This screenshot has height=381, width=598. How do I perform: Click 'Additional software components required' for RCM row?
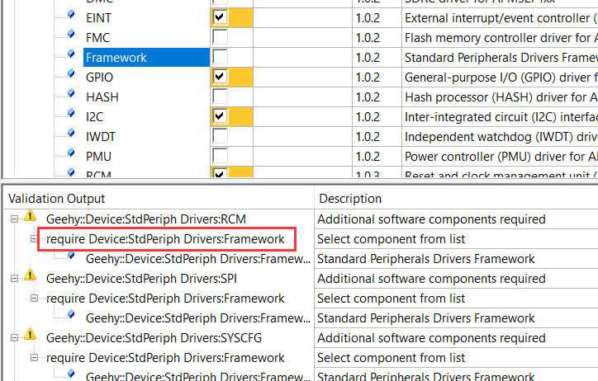tap(431, 219)
